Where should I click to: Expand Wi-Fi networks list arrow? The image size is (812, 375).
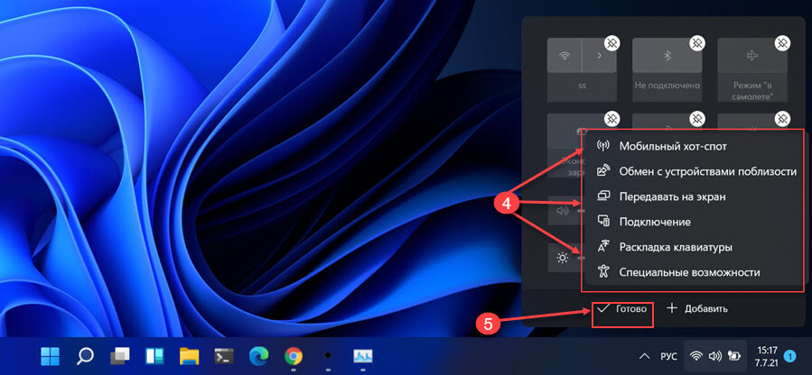[x=599, y=55]
